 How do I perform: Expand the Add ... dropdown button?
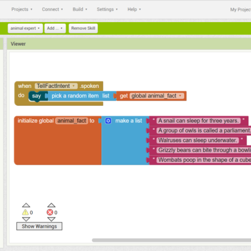(55, 28)
